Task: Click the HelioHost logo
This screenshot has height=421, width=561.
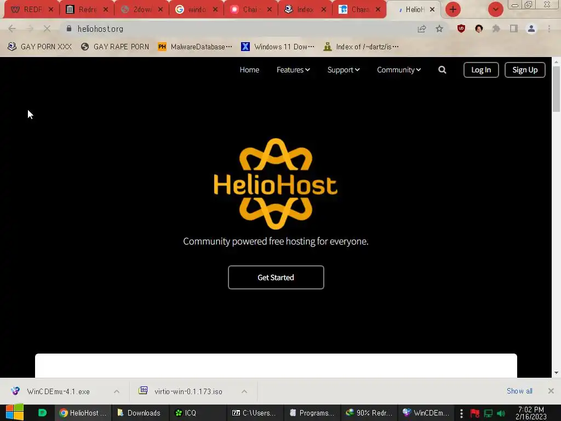Action: 276,184
